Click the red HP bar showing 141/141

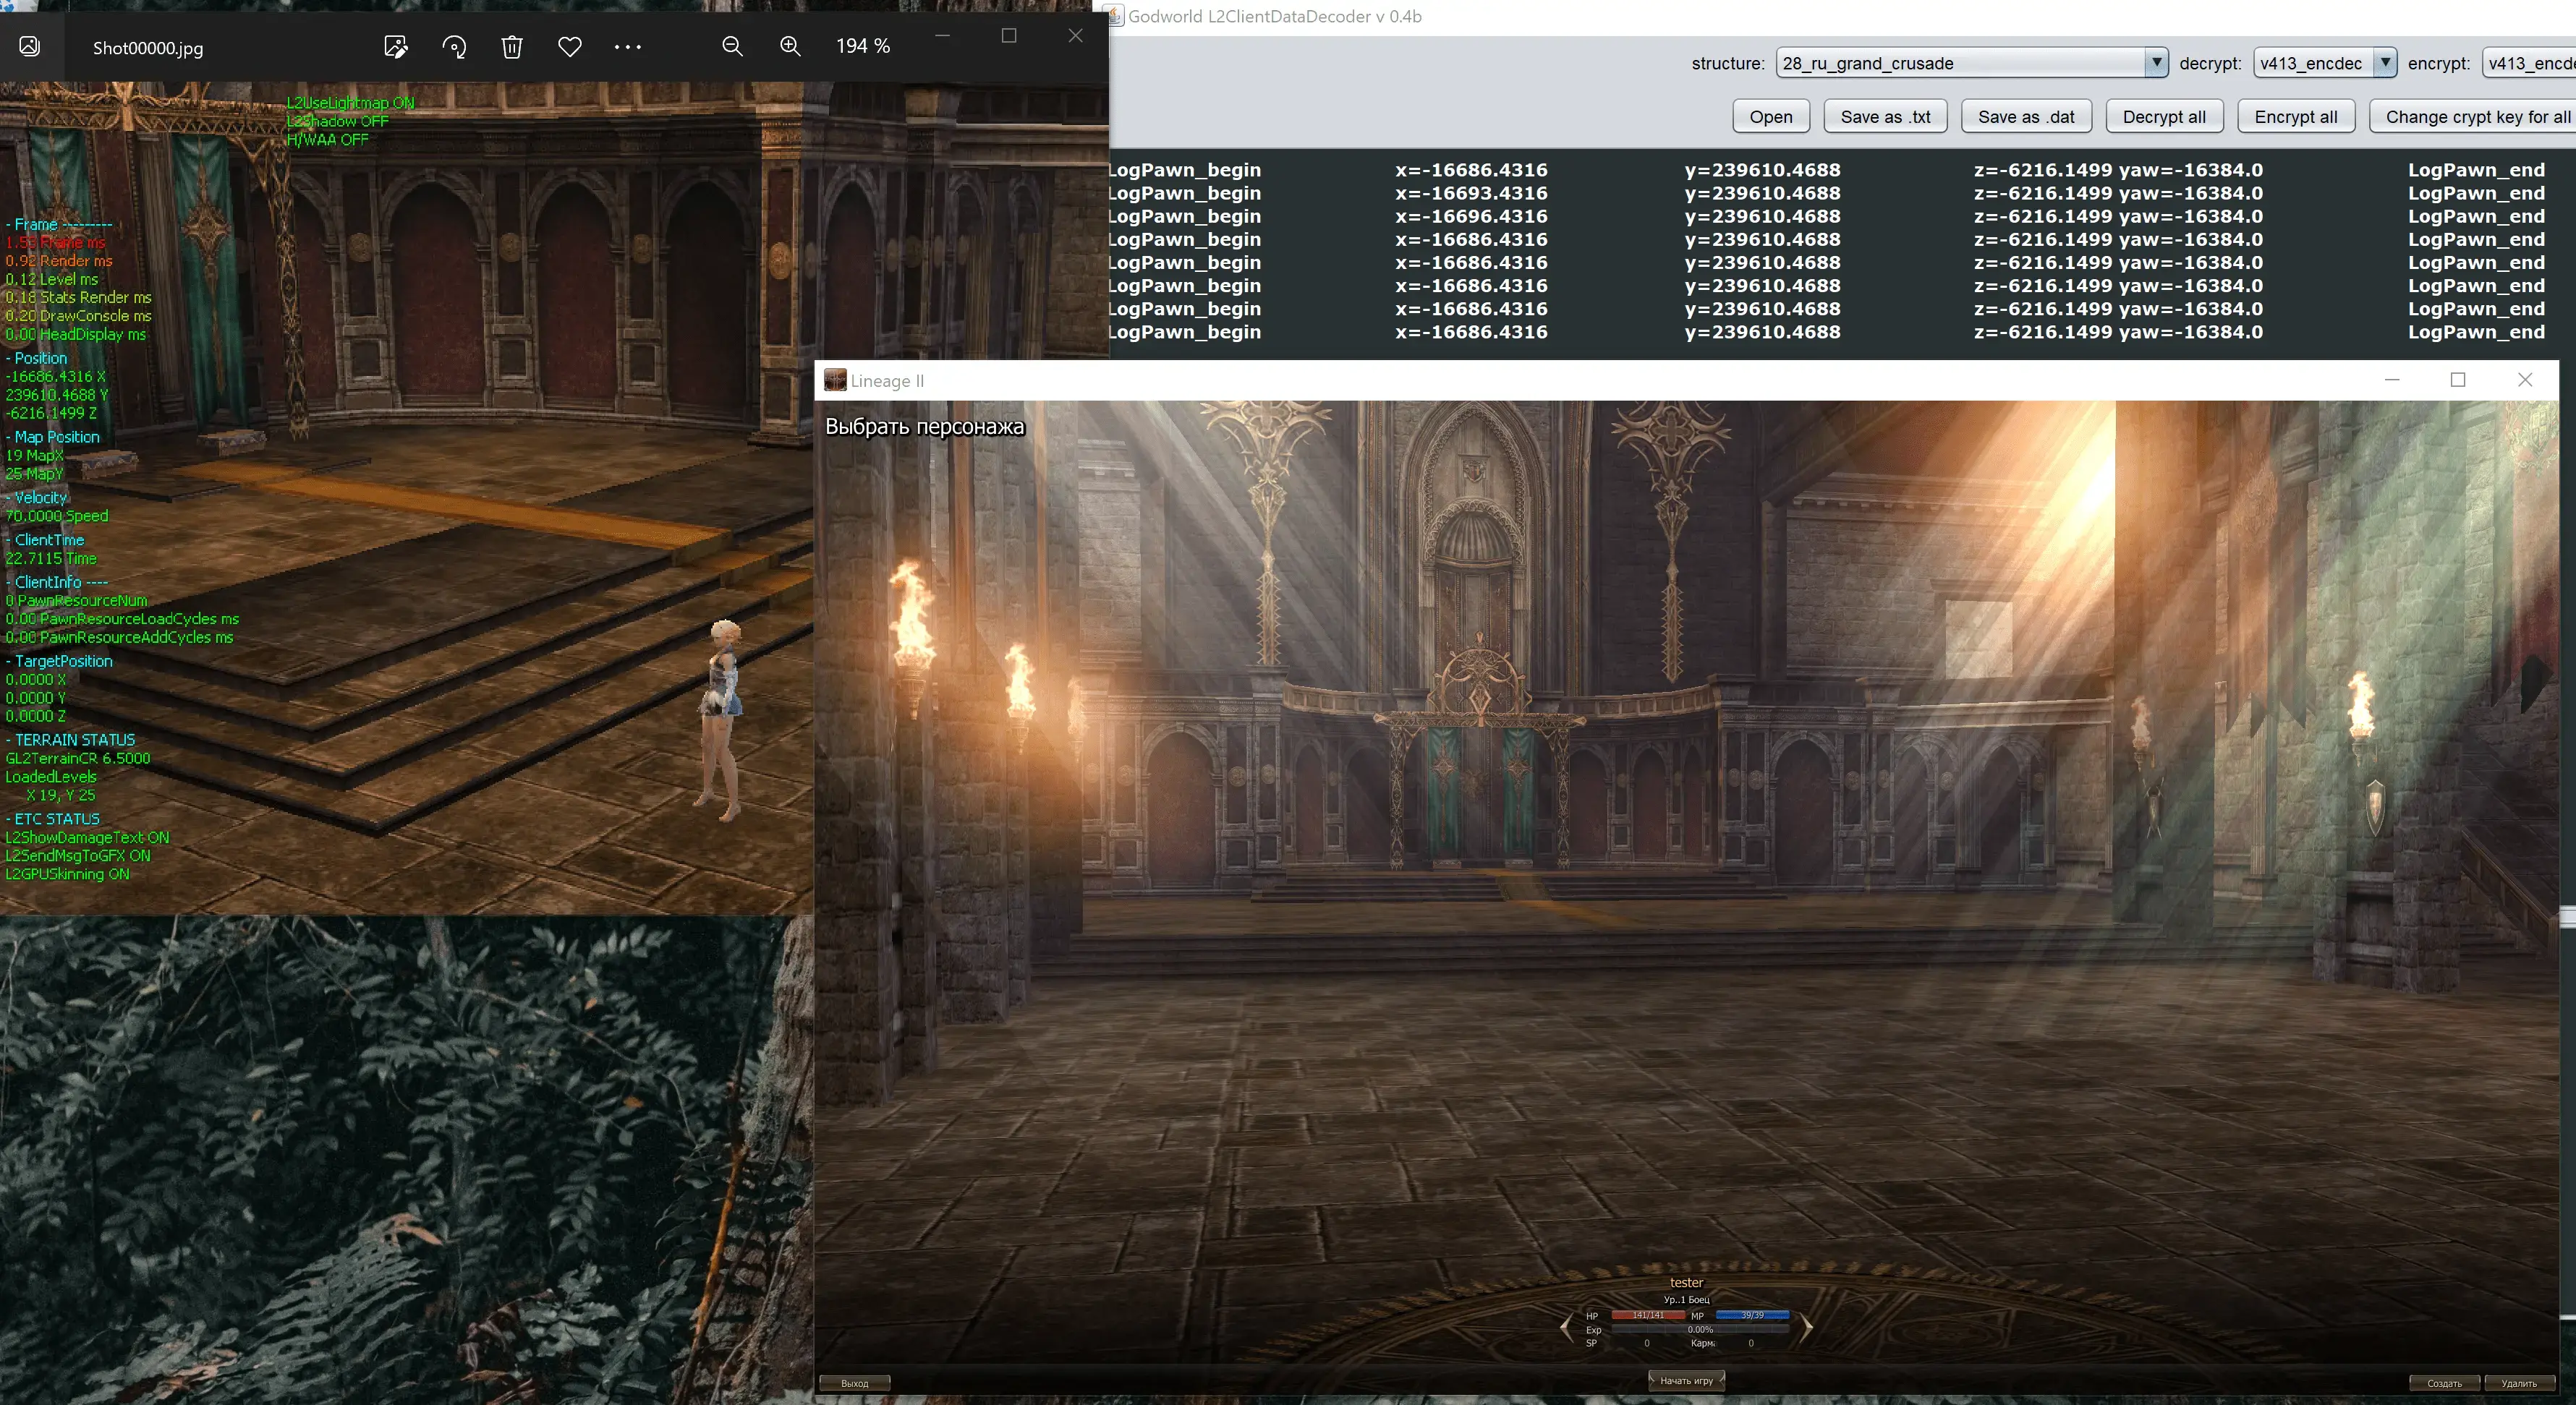(1648, 1315)
